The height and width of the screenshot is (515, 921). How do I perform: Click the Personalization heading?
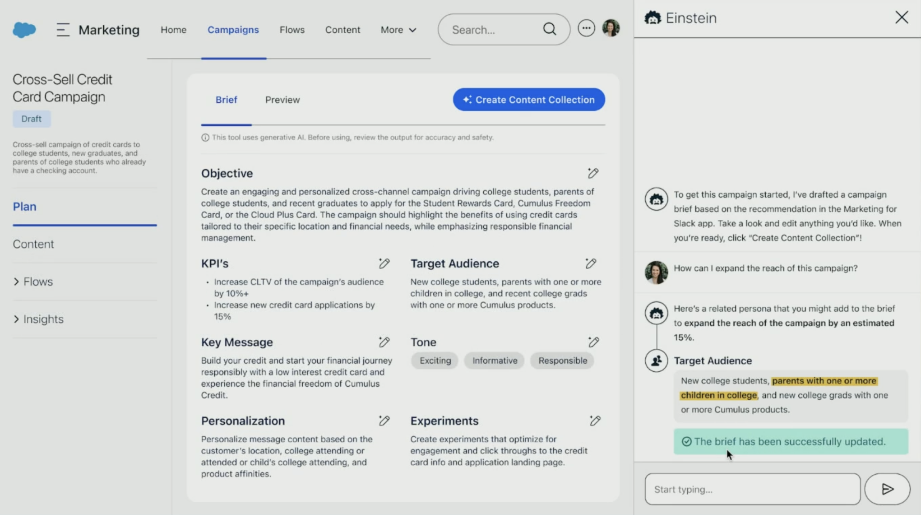tap(243, 421)
